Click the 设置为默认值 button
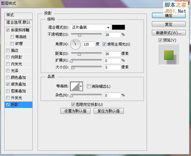The width and height of the screenshot is (191, 156). (x=75, y=111)
